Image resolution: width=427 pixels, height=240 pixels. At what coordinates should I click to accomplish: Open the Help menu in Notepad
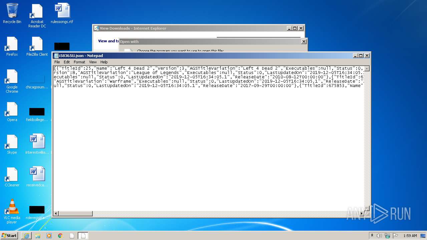pos(104,62)
